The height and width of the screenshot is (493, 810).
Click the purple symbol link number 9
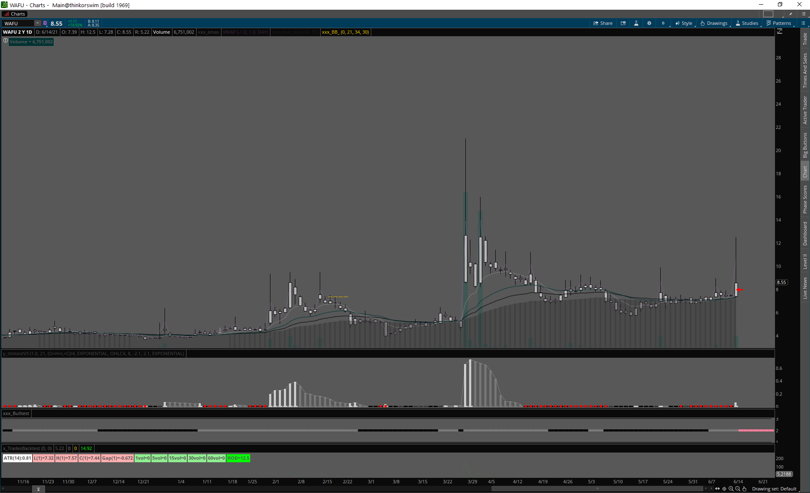coord(45,23)
